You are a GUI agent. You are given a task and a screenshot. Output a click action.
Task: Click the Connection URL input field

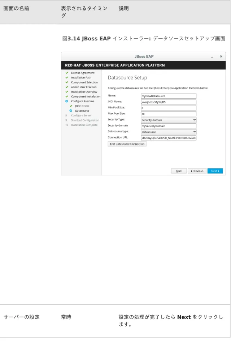(169, 138)
